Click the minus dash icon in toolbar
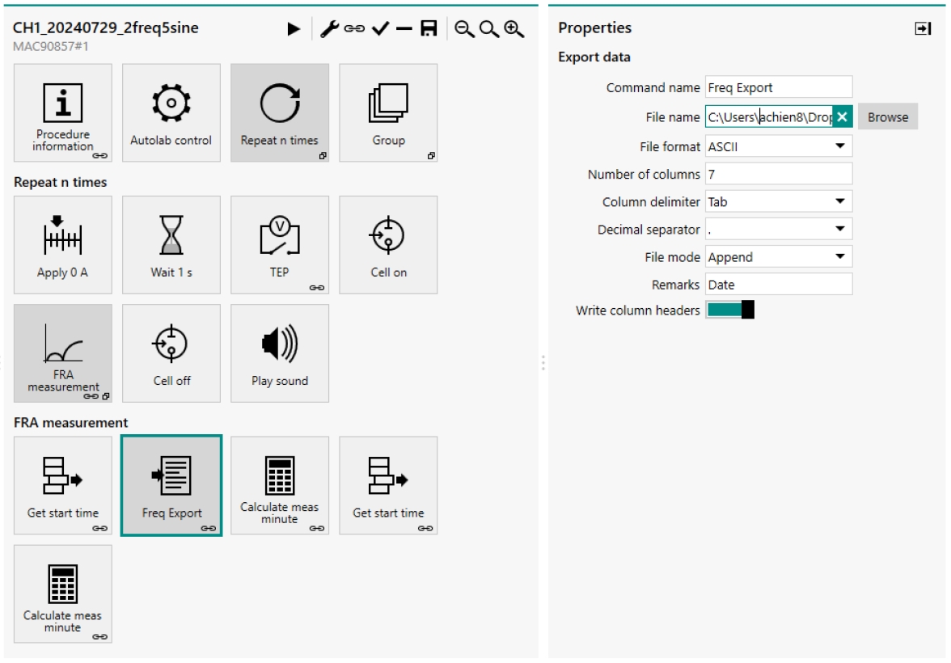Viewport: 951px width, 663px height. point(404,28)
